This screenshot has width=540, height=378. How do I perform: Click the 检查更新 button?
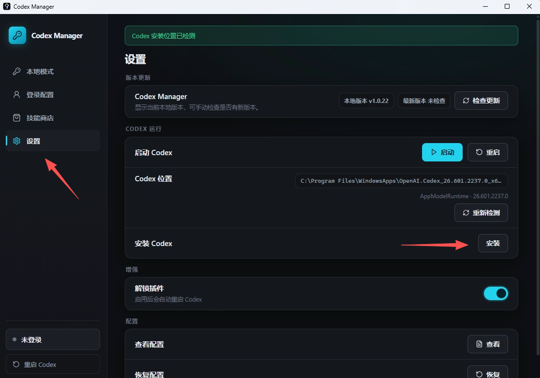click(x=481, y=101)
